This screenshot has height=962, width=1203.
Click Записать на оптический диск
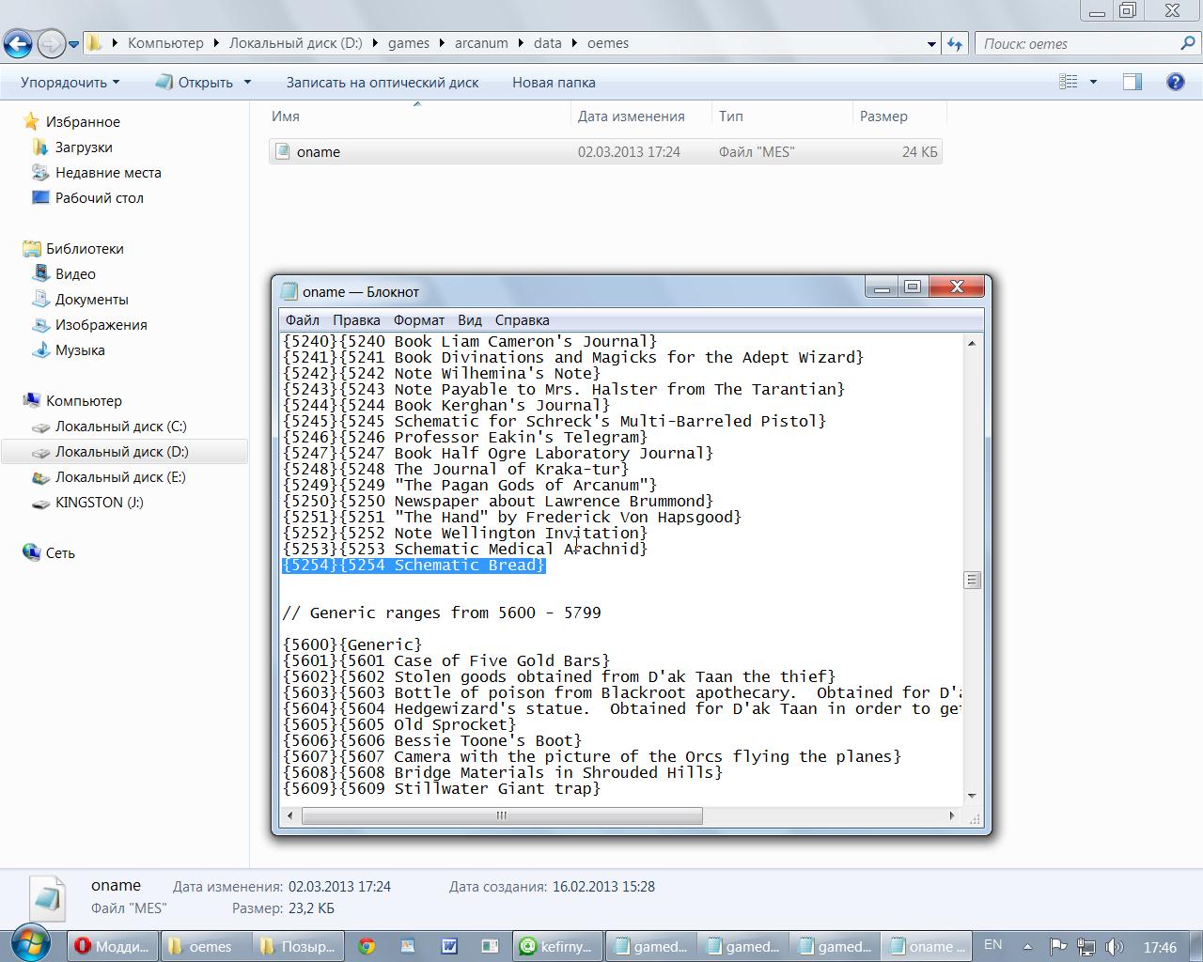[x=383, y=82]
